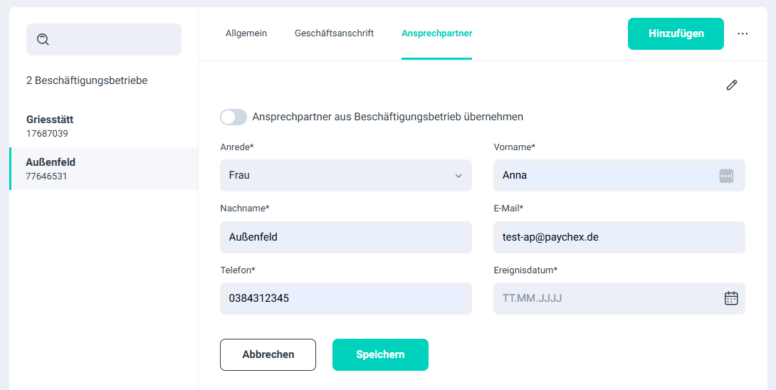The width and height of the screenshot is (776, 390).
Task: Click the autofill icon in Vorname field
Action: [x=726, y=176]
